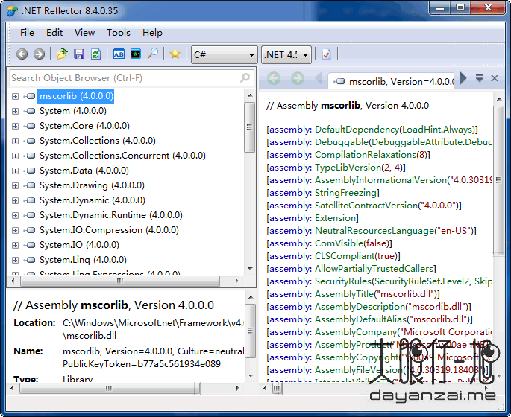Click the Back navigation toolbar icon
The image size is (511, 417).
click(22, 54)
